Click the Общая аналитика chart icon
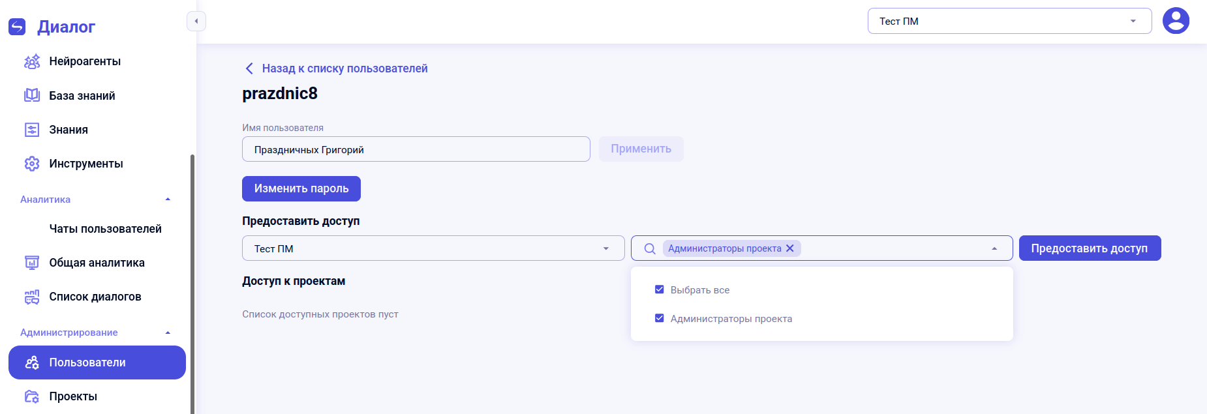The height and width of the screenshot is (414, 1207). click(x=32, y=263)
